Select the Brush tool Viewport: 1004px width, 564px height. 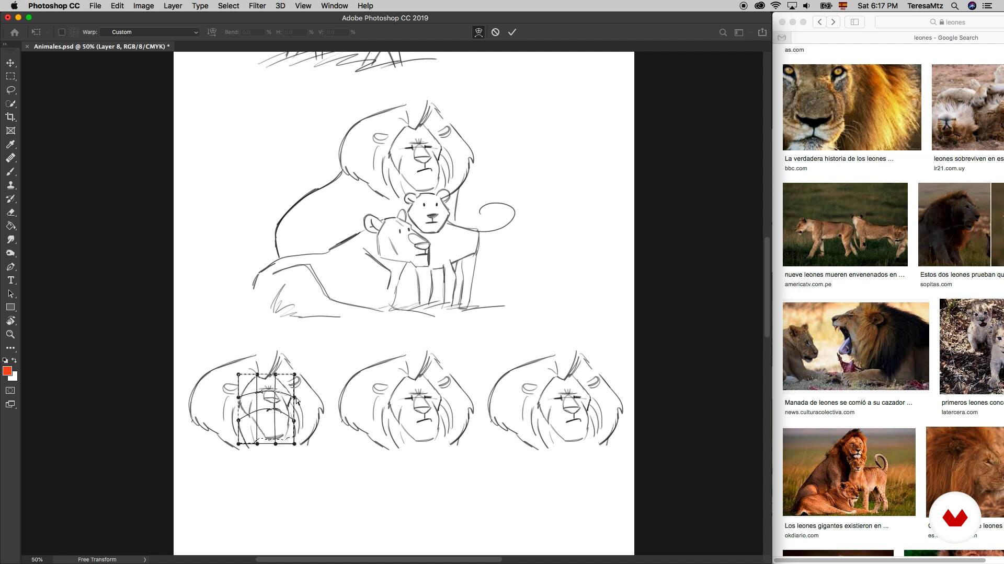tap(10, 171)
